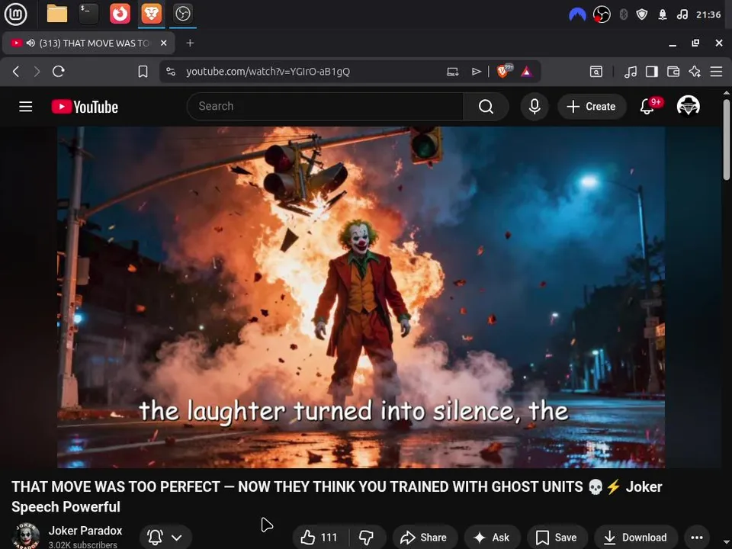Screen dimensions: 732x549
Task: Toggle the browser sidebar panel
Action: pos(652,72)
